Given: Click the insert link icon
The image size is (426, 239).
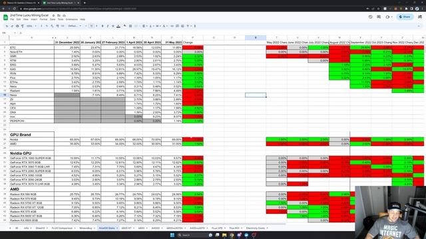Looking at the screenshot, I should 172,26.
